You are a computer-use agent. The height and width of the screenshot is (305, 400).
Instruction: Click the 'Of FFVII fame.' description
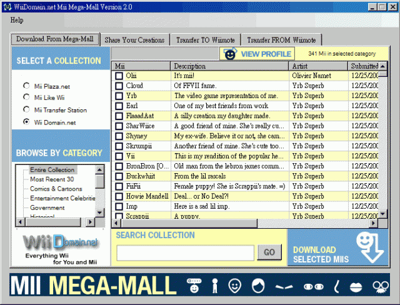click(x=195, y=86)
